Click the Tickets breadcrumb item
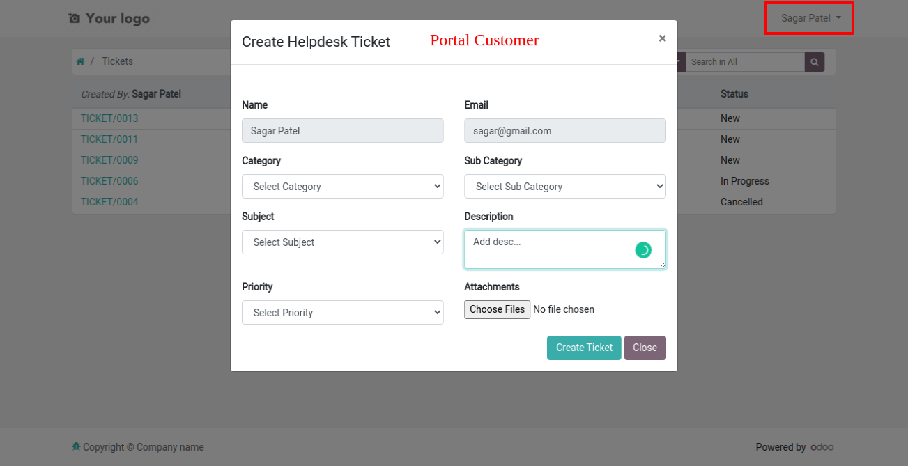Viewport: 908px width, 466px height. coord(117,61)
